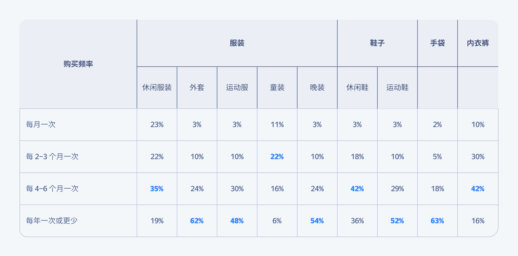Select the 运动鞋 subheader cell
This screenshot has width=518, height=256.
[397, 88]
